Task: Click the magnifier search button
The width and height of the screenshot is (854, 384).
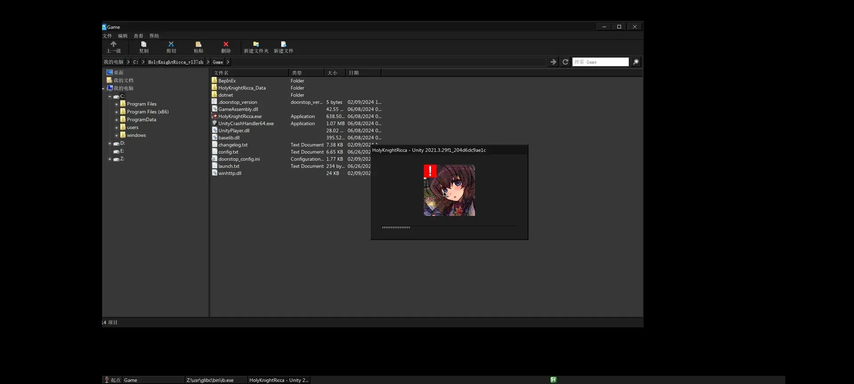Action: coord(636,62)
